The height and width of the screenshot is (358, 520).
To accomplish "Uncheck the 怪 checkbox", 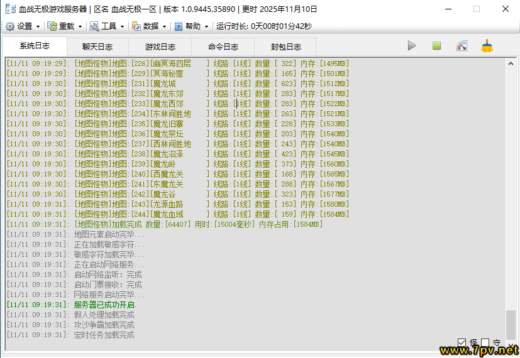I will [x=462, y=343].
